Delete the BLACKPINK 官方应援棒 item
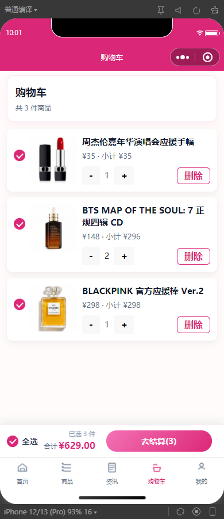 pos(194,325)
